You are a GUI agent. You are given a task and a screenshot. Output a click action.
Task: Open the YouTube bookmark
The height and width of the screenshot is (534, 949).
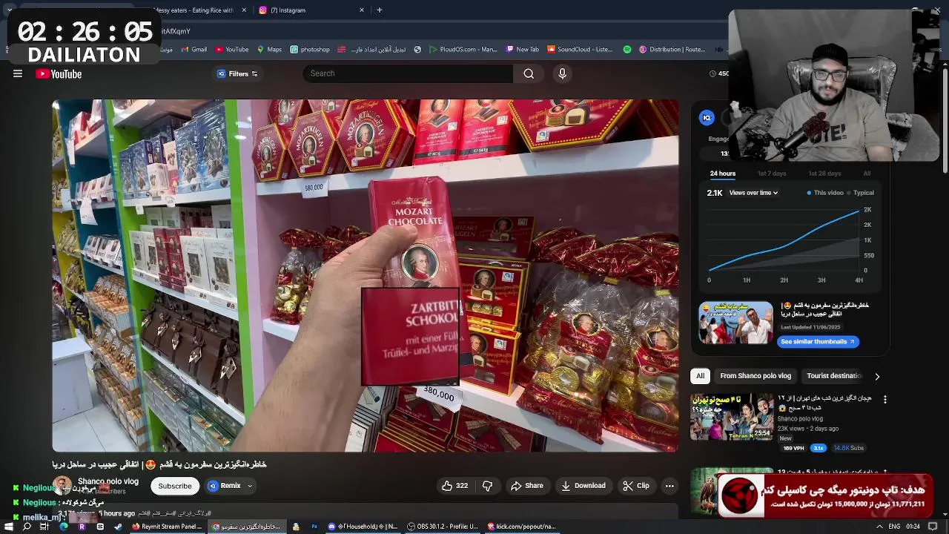point(232,50)
